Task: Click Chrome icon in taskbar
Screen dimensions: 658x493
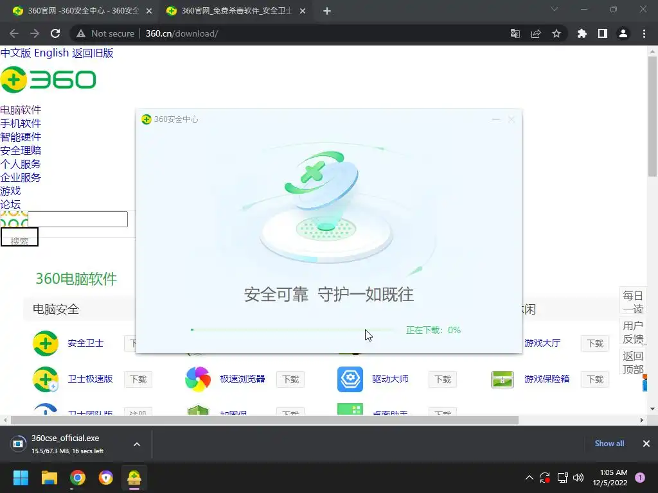Action: 78,478
